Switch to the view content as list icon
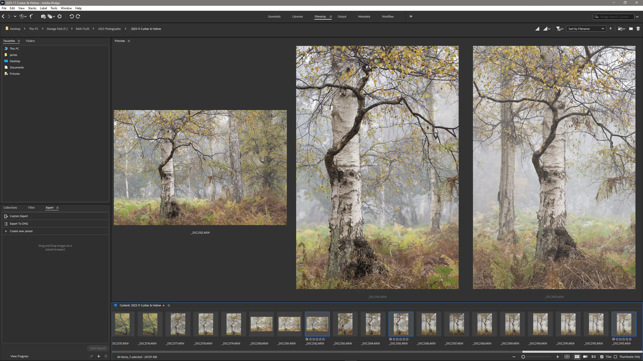Image resolution: width=643 pixels, height=361 pixels. (594, 357)
